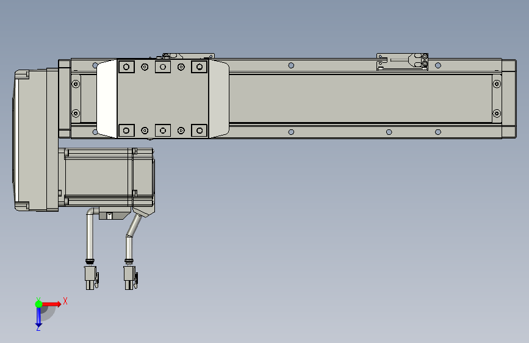Select the long cover plate of the actuator
The height and width of the screenshot is (343, 529).
(x=361, y=99)
